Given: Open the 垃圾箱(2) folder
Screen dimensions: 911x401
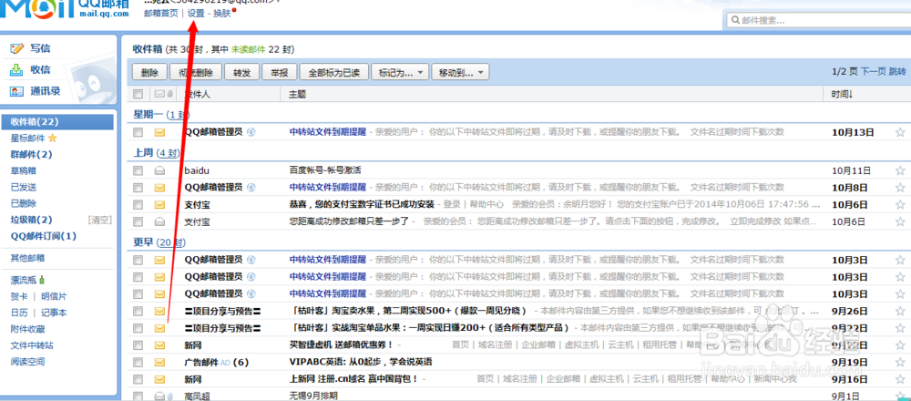Looking at the screenshot, I should tap(31, 220).
